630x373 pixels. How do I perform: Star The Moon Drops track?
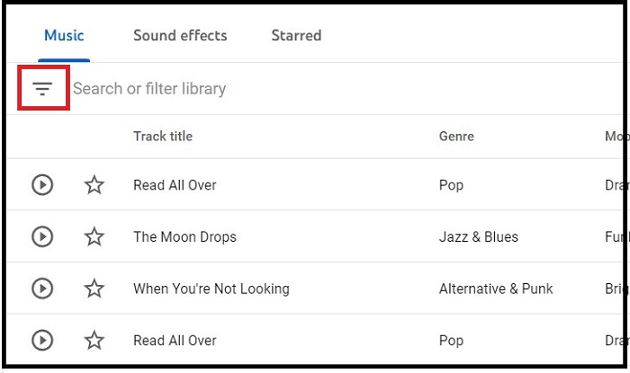tap(94, 237)
